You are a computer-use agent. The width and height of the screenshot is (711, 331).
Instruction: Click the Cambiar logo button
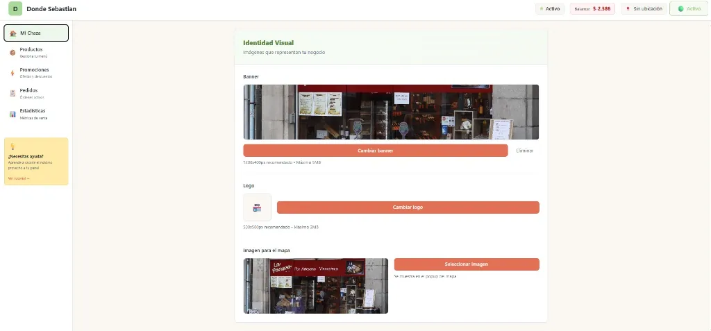408,207
